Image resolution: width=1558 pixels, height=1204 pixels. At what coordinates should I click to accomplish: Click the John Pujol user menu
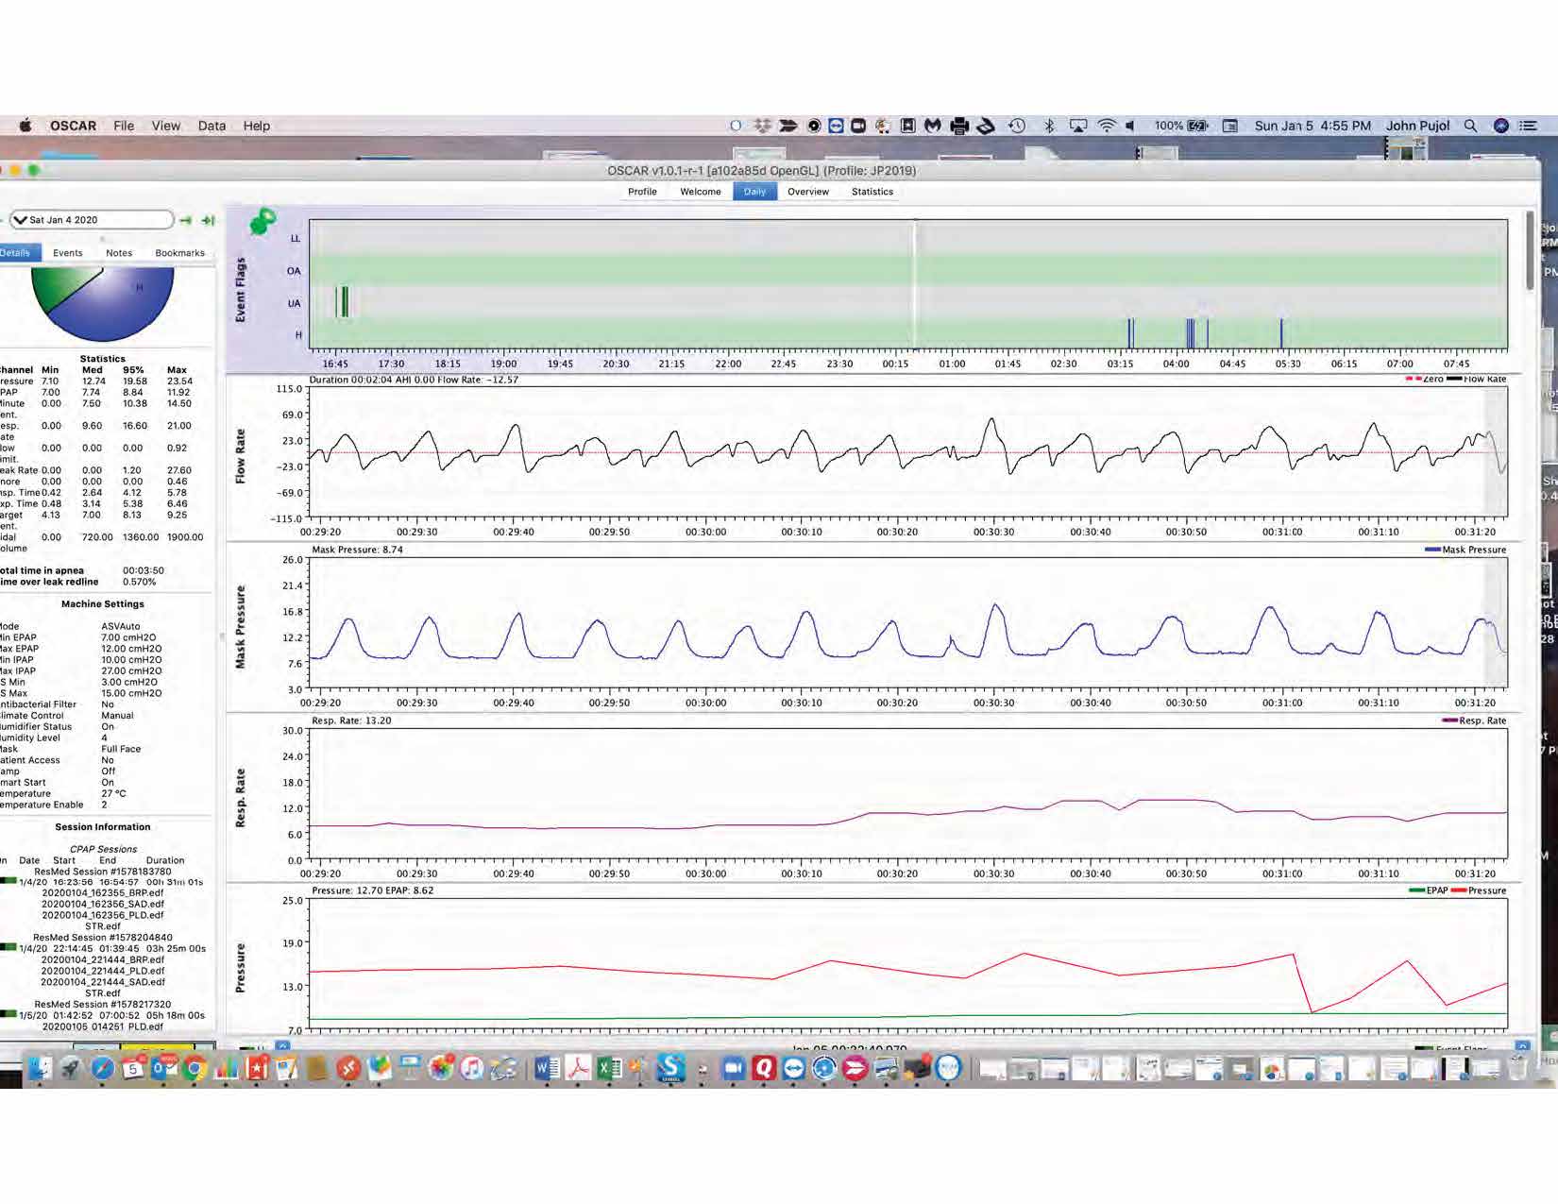tap(1417, 126)
